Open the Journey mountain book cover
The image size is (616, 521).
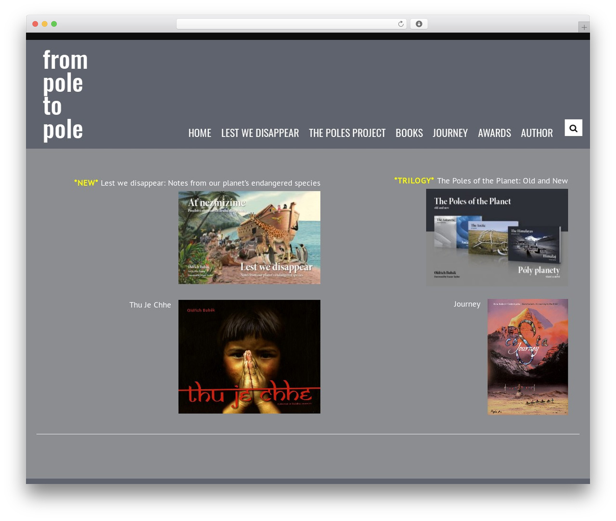pyautogui.click(x=527, y=357)
